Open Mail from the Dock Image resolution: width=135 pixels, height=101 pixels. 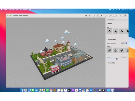click(x=36, y=90)
